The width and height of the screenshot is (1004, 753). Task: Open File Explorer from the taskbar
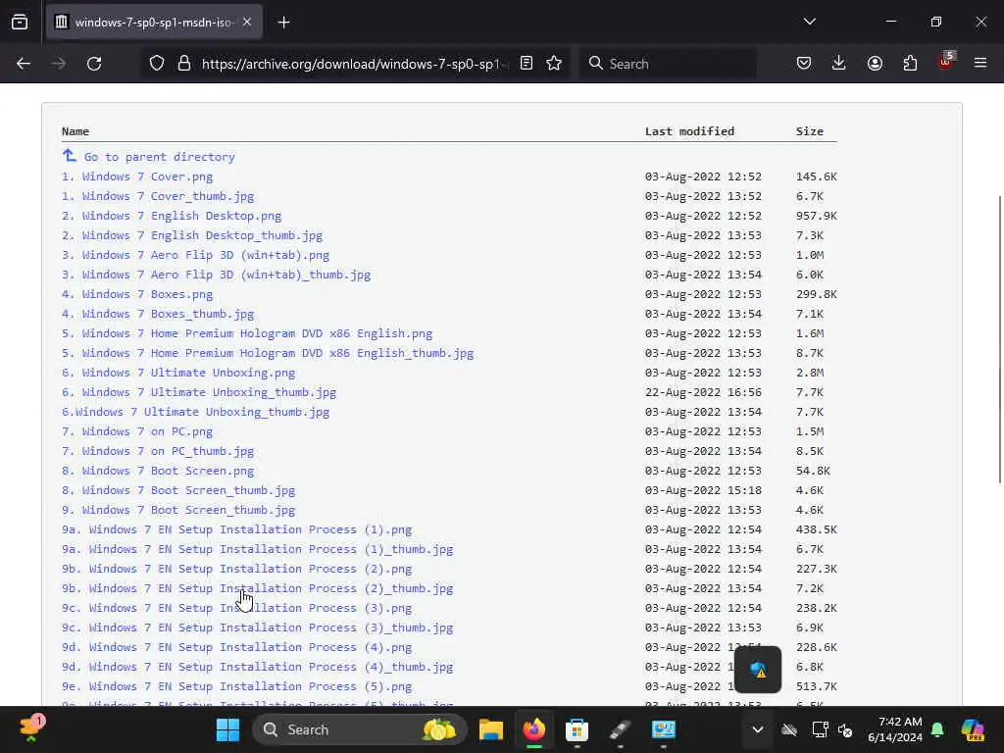point(491,729)
